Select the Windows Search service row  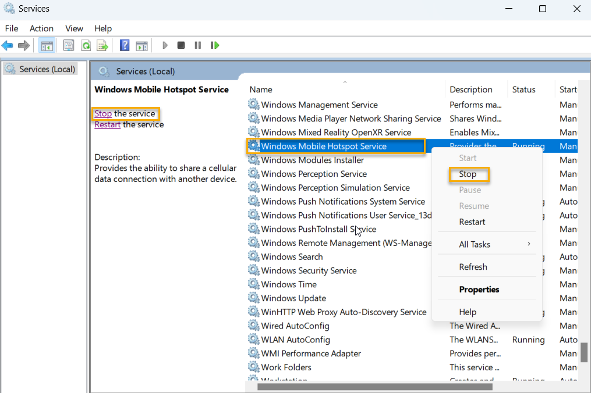[x=291, y=256]
